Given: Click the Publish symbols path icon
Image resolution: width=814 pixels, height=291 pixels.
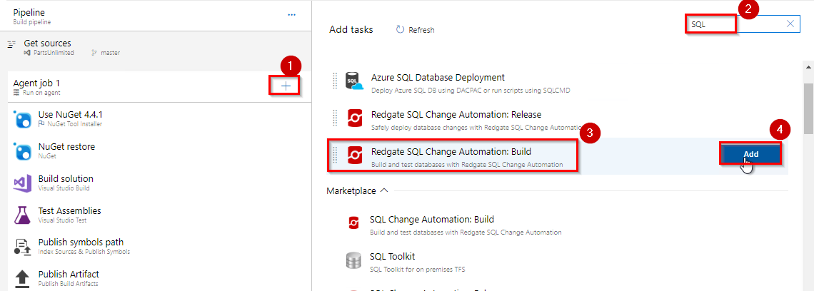Looking at the screenshot, I should pos(23,247).
